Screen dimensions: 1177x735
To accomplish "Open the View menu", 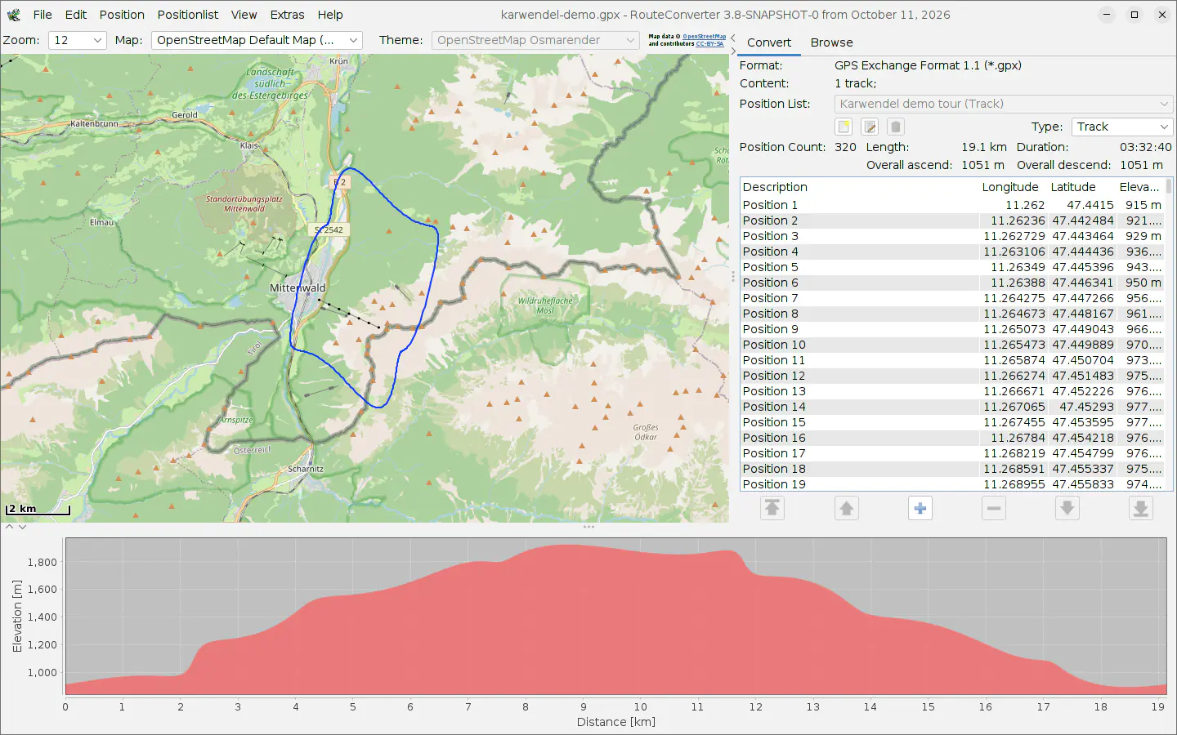I will point(244,15).
